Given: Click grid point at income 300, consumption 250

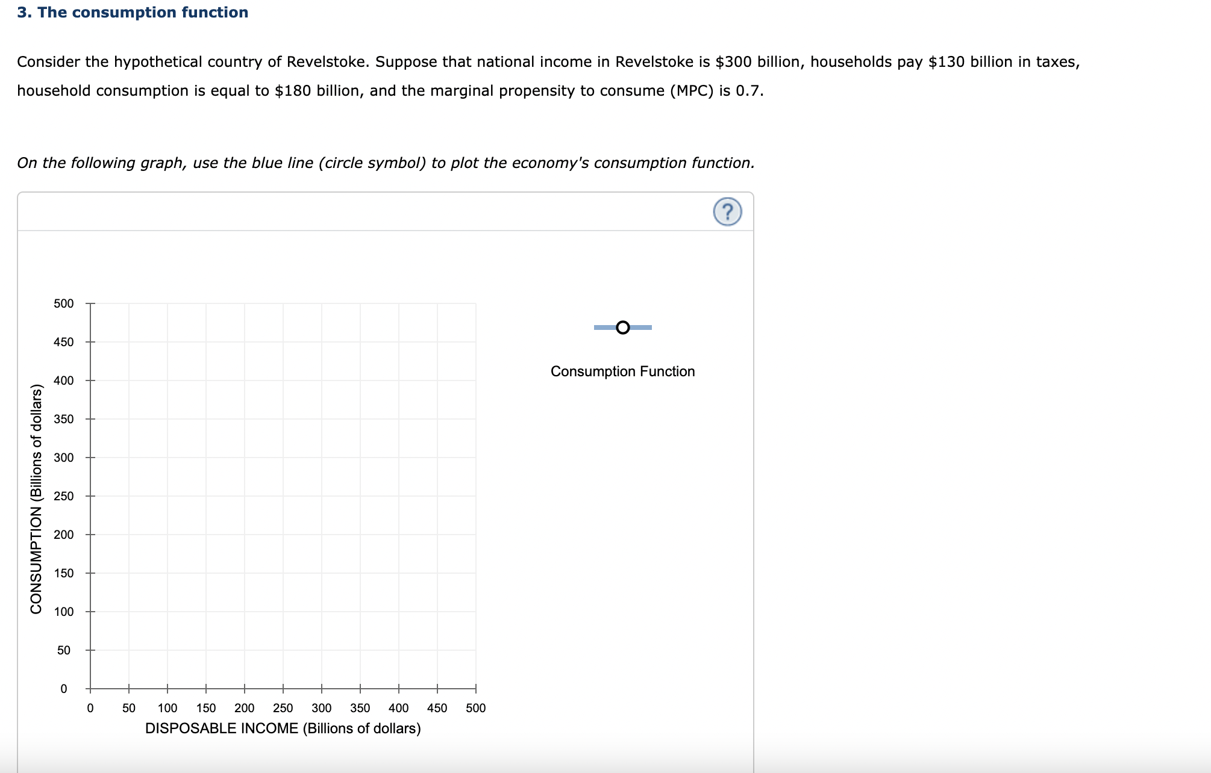Looking at the screenshot, I should (x=322, y=496).
